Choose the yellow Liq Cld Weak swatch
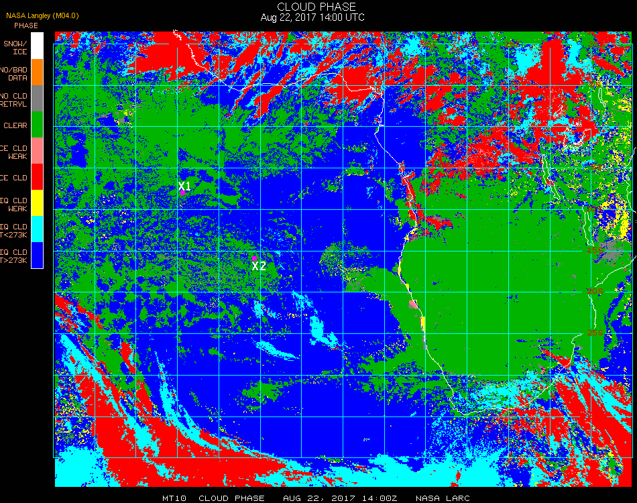 37,203
